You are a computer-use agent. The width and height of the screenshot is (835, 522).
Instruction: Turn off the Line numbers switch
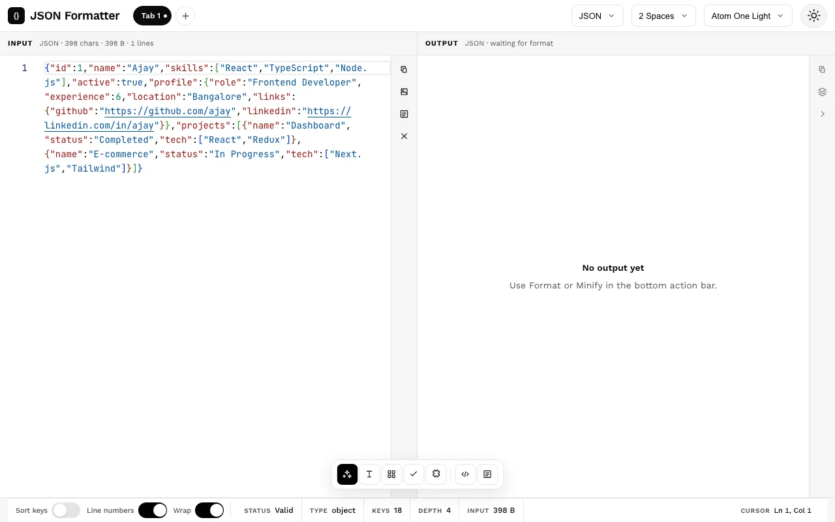click(153, 510)
